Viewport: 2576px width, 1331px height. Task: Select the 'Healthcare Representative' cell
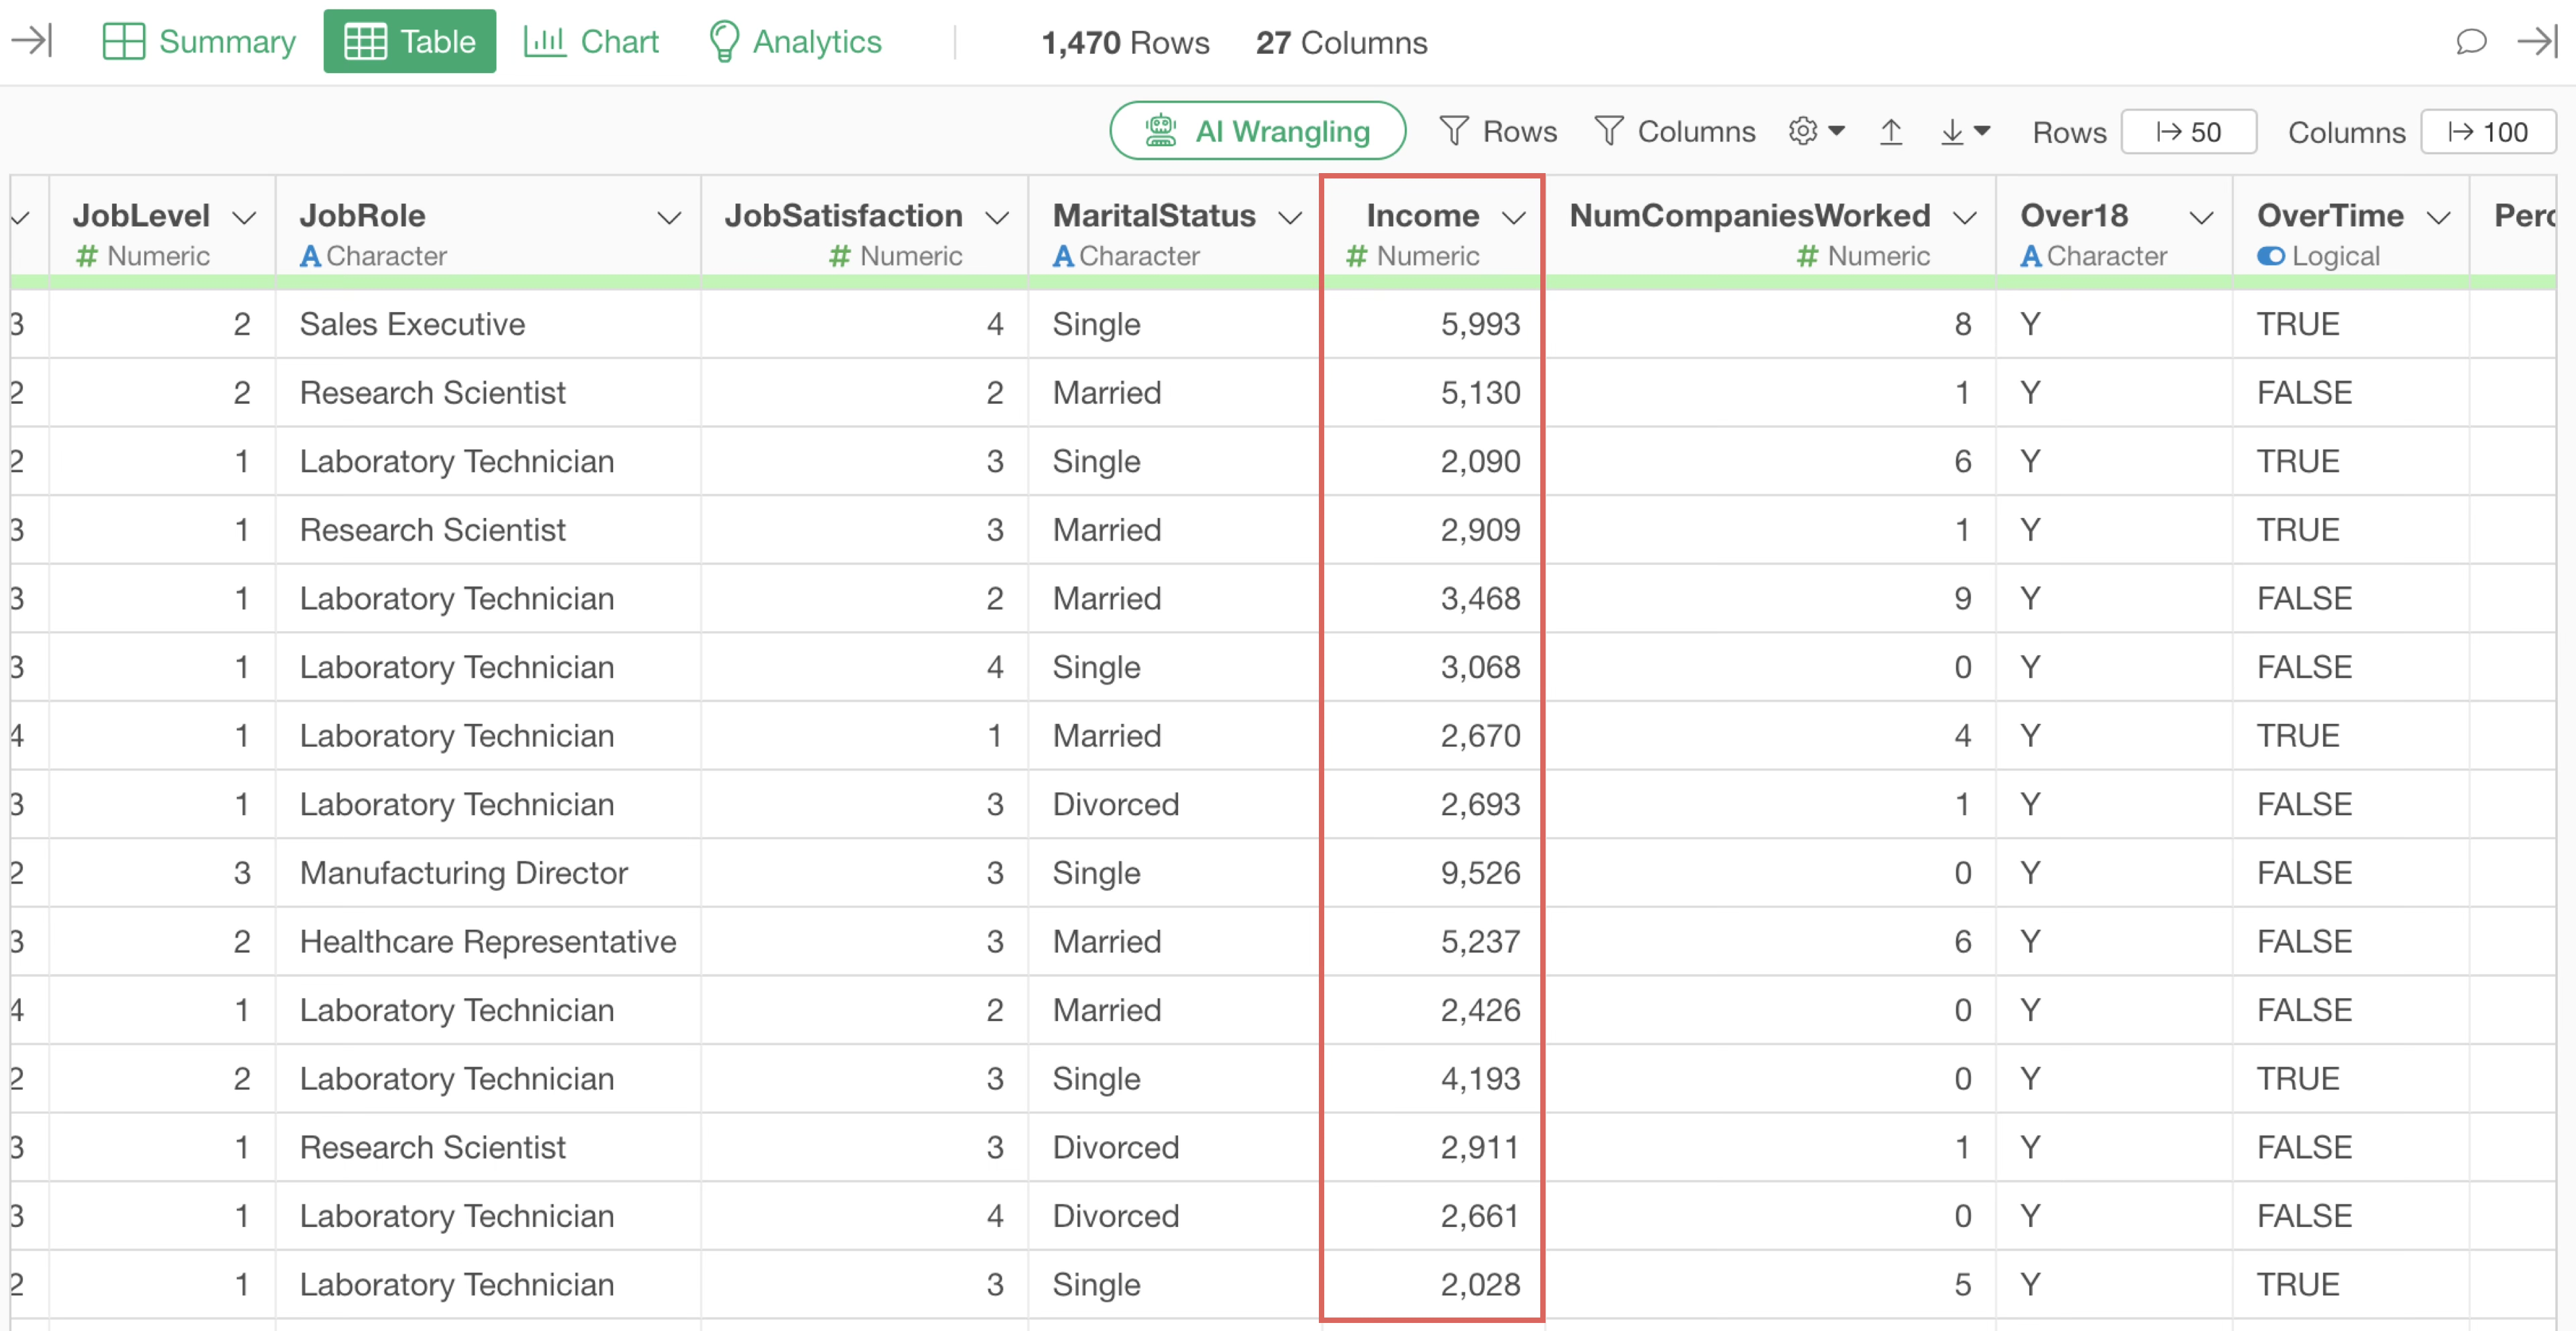coord(489,941)
